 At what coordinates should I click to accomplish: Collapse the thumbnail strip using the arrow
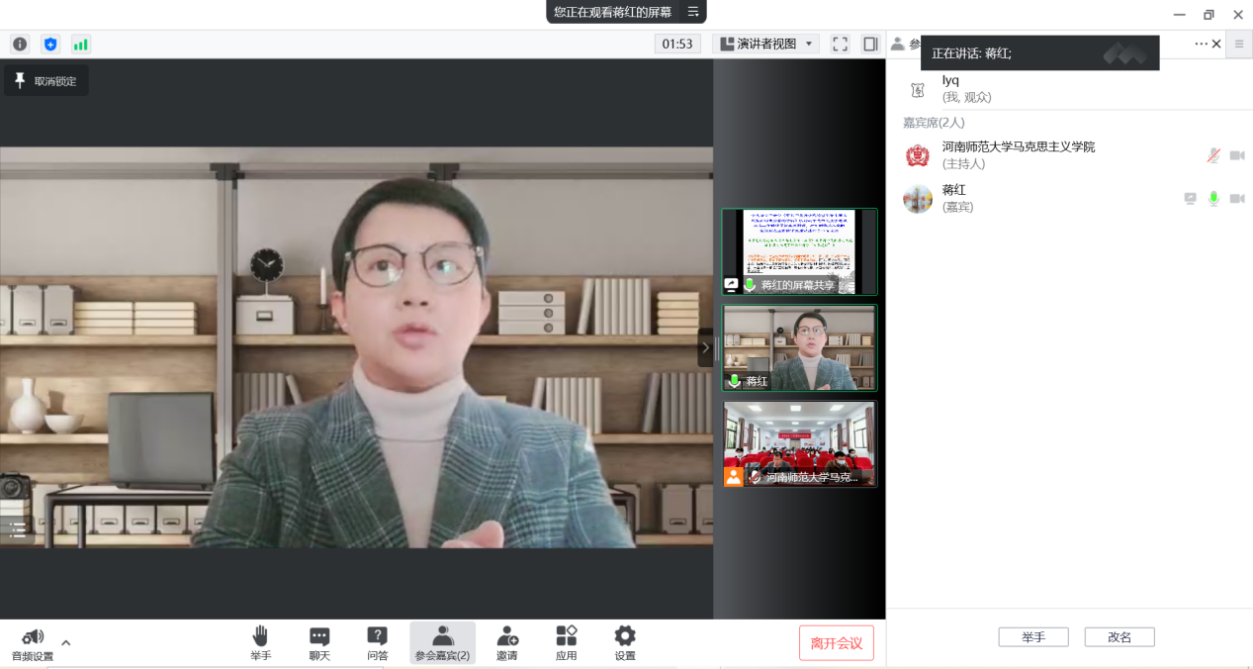coord(705,347)
